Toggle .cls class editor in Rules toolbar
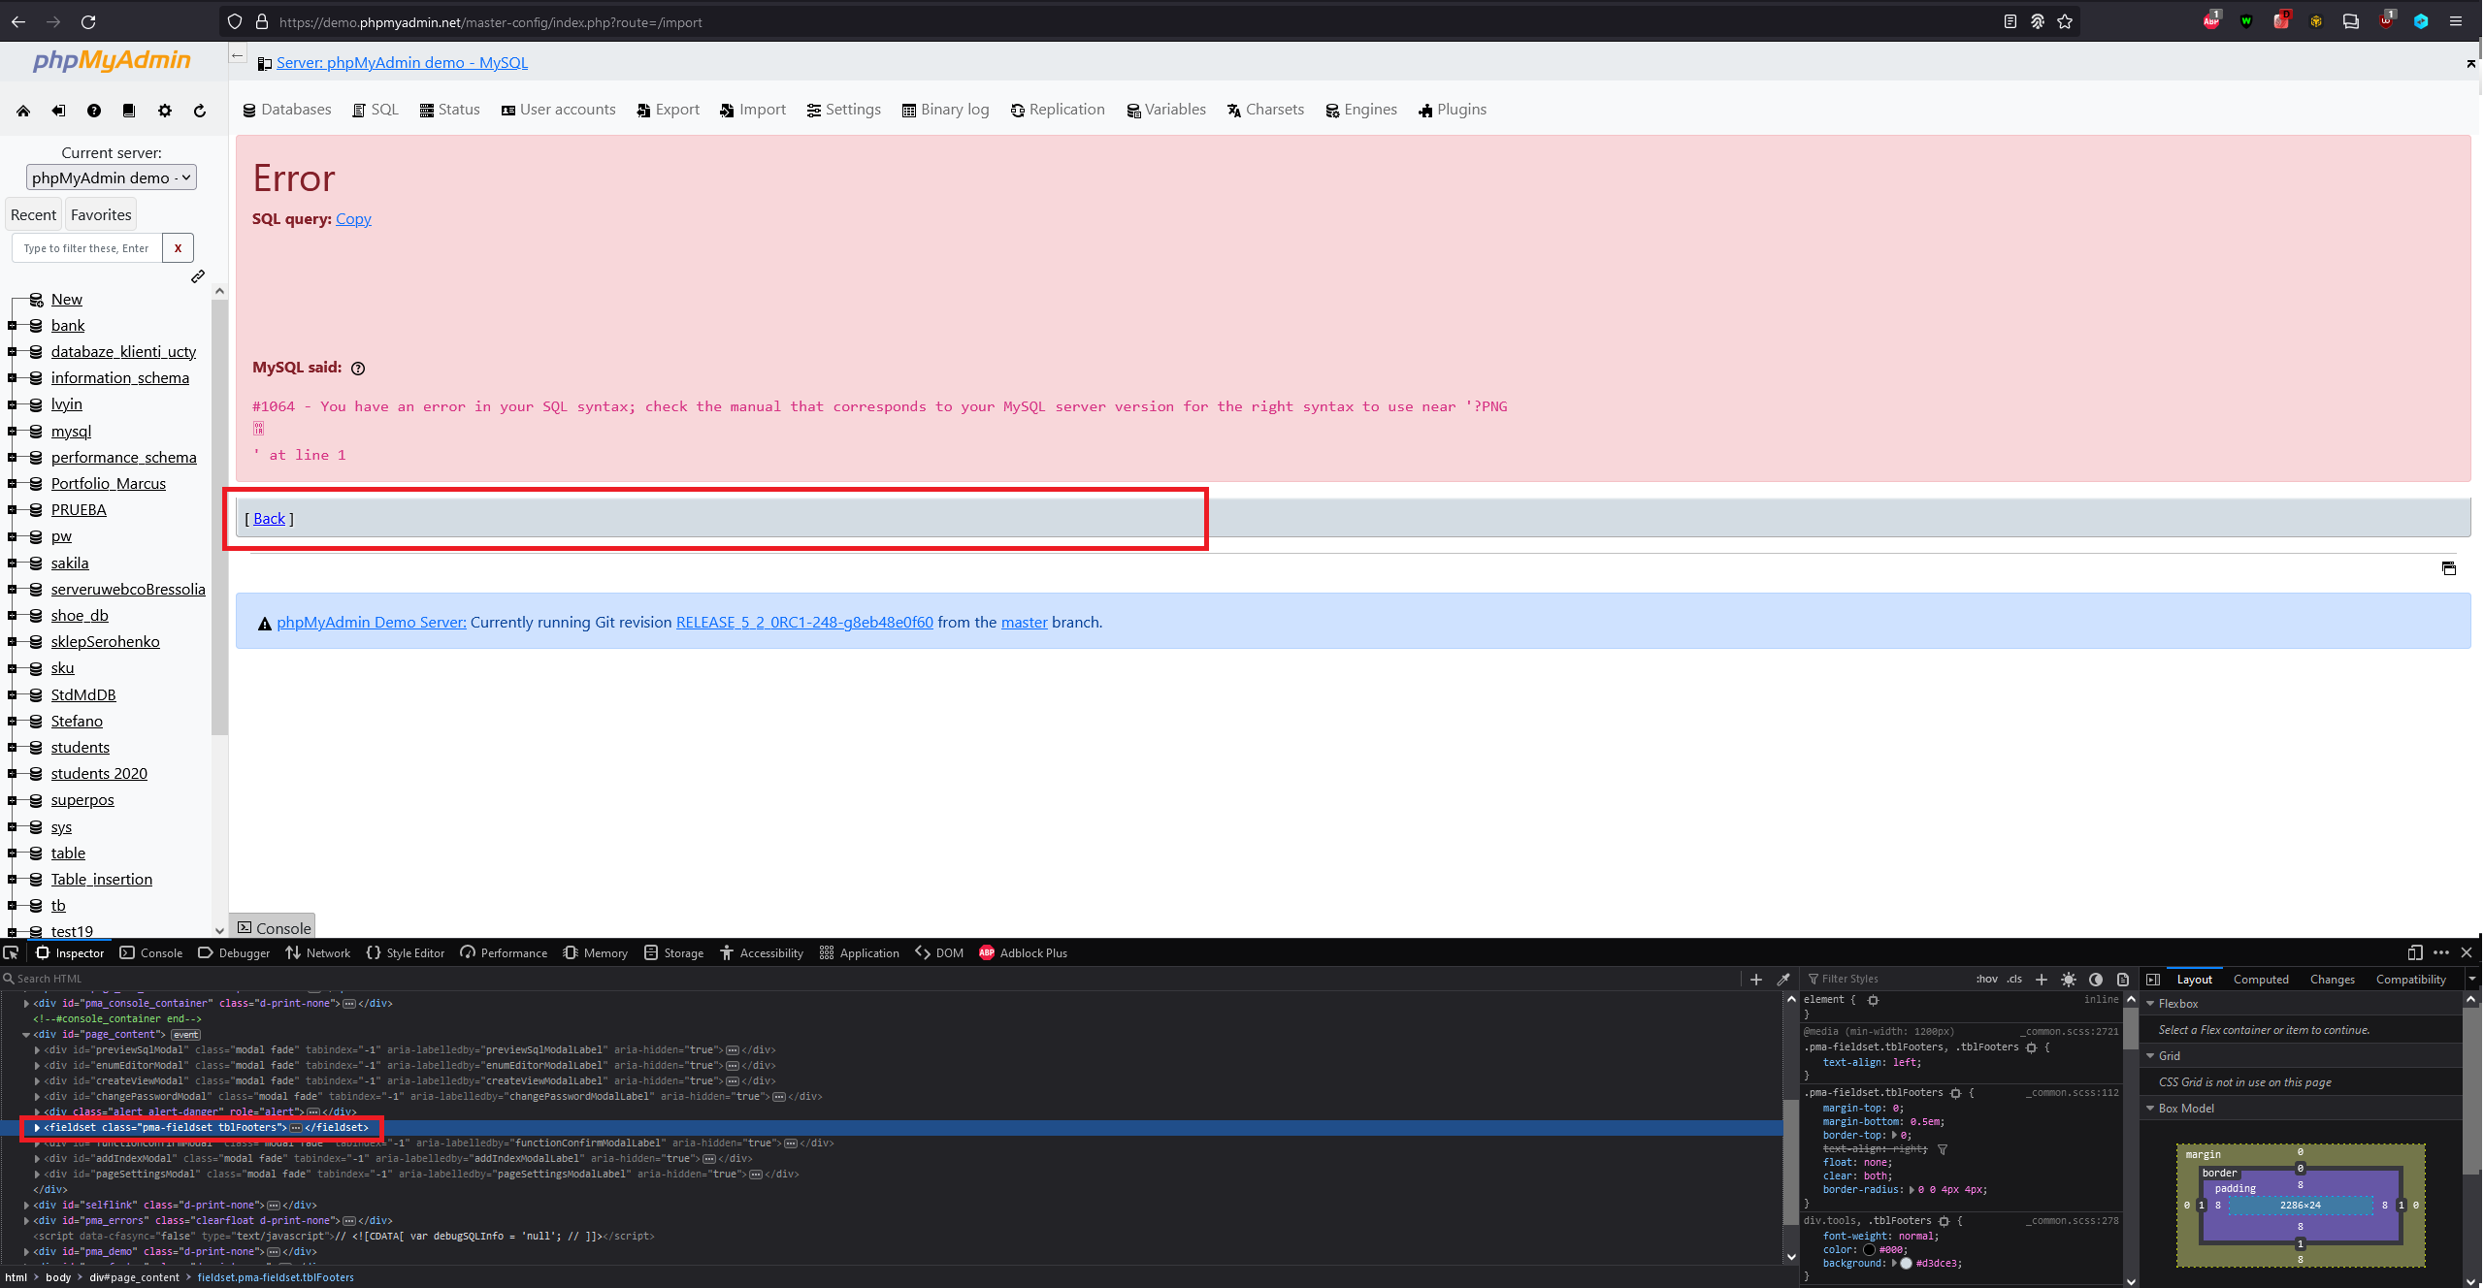Viewport: 2484px width, 1288px height. point(2014,979)
